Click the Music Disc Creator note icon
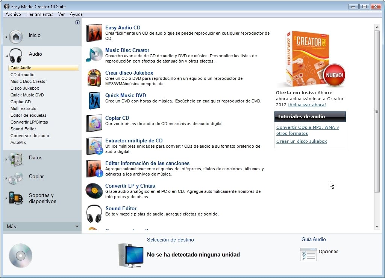The height and width of the screenshot is (278, 385). pyautogui.click(x=94, y=55)
